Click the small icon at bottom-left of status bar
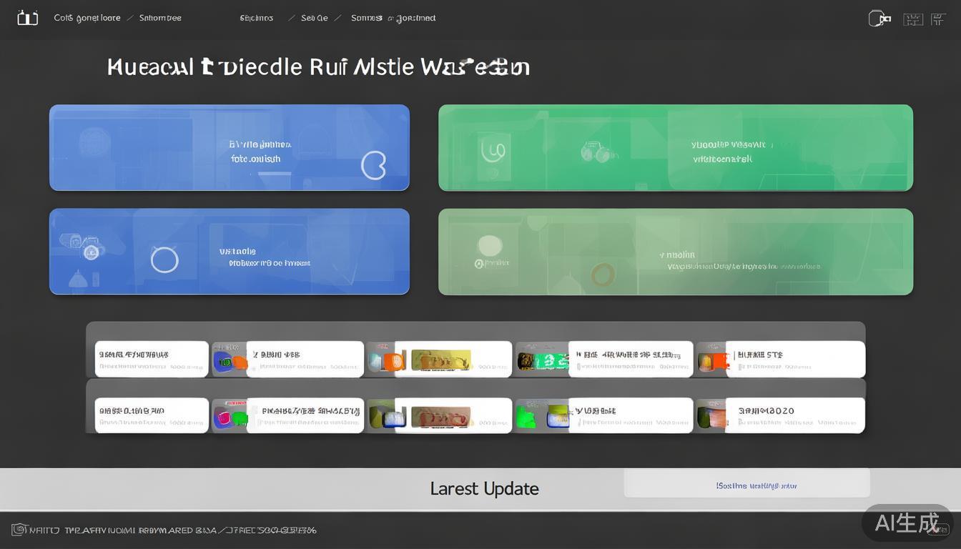This screenshot has height=549, width=961. click(19, 530)
